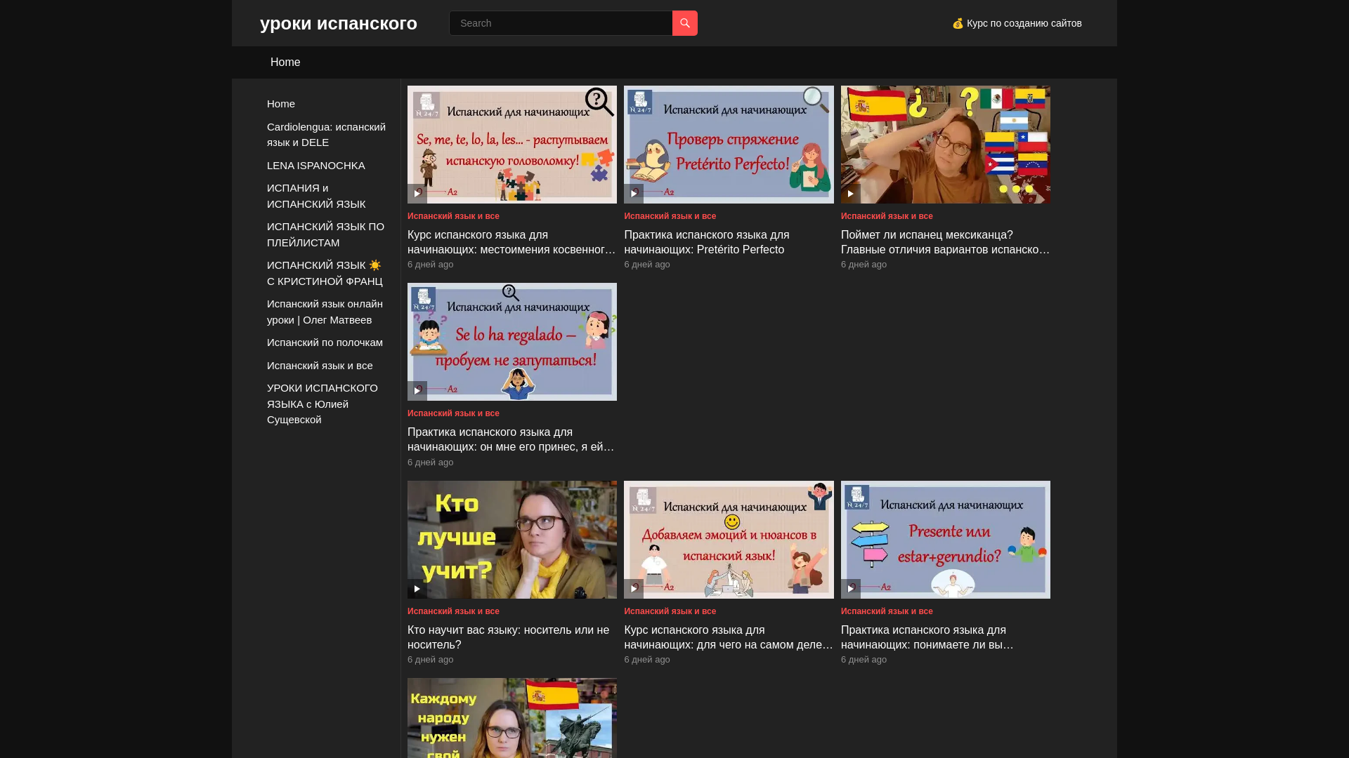Open ИСПАНСКИЙ ЯЗЫК С КРИСТИНОЙ ФРАНЦ channel
This screenshot has width=1349, height=758.
pos(325,273)
